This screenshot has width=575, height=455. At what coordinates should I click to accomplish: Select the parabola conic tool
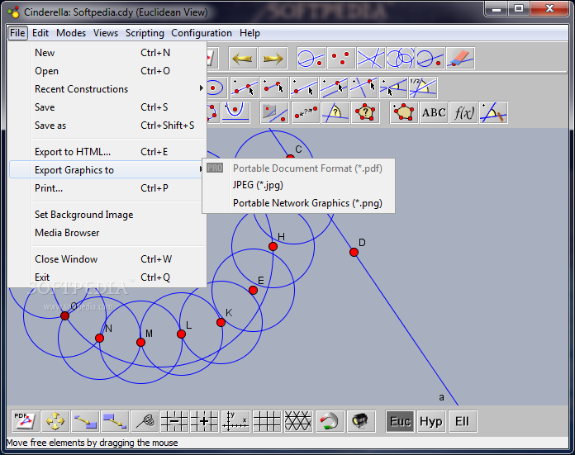[x=236, y=112]
